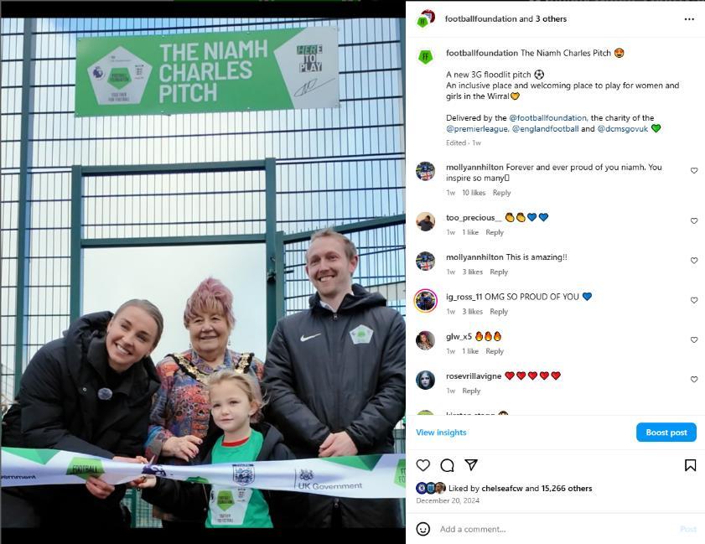Like rosevrillavigne's hearts comment

[x=694, y=379]
